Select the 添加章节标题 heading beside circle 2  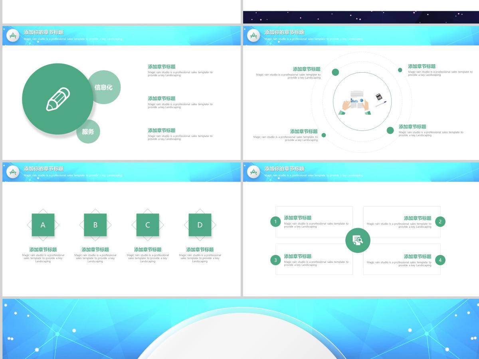click(x=418, y=219)
